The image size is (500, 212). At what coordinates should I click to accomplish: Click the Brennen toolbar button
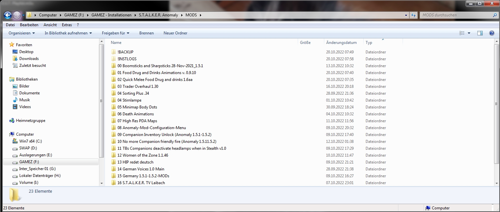(x=147, y=33)
